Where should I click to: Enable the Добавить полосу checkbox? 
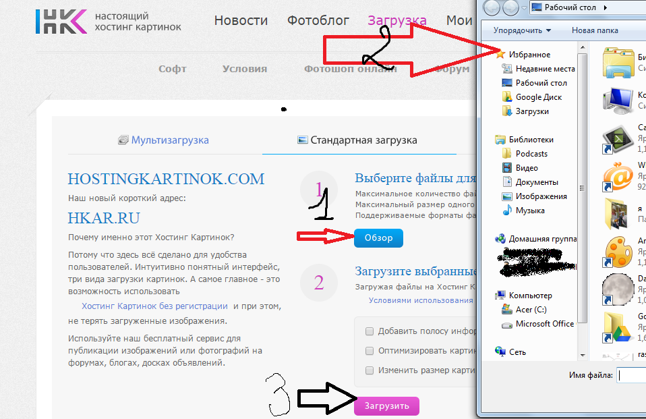point(370,331)
